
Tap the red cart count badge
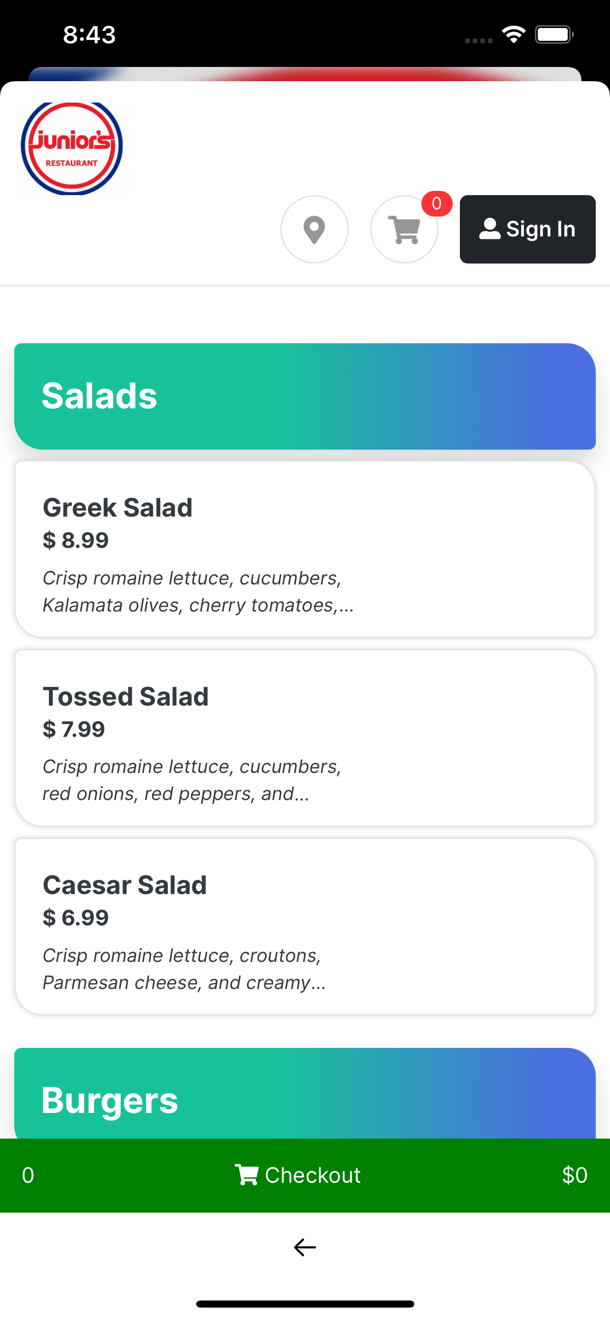(437, 204)
